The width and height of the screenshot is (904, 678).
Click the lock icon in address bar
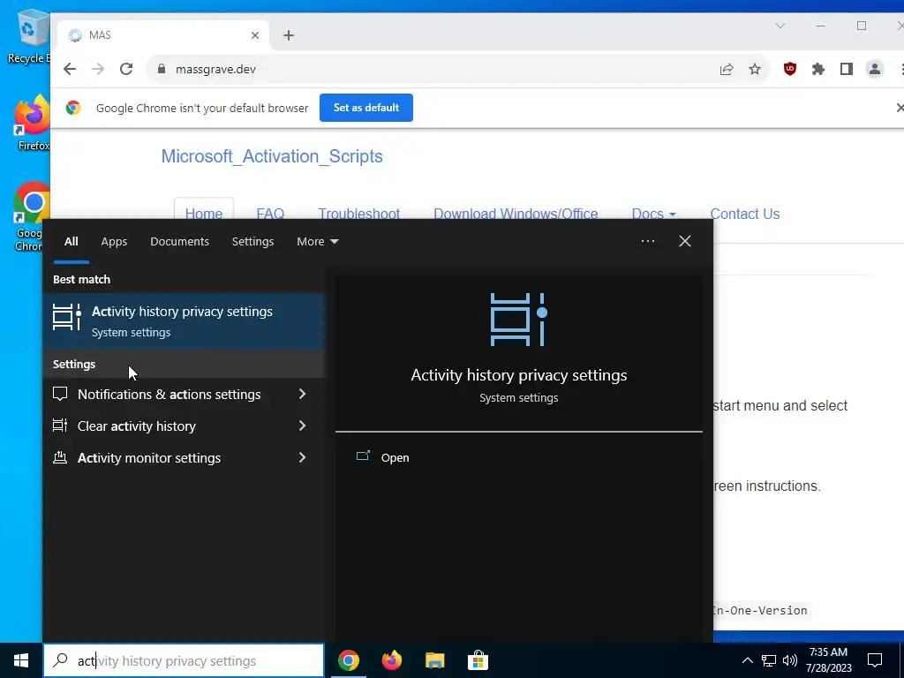tap(162, 69)
